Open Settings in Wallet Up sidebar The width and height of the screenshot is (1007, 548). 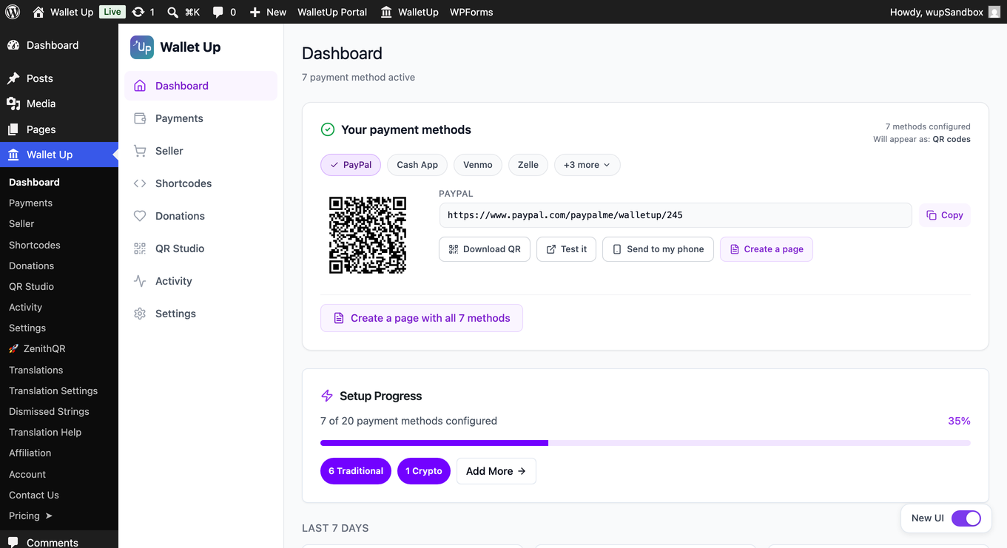point(201,314)
